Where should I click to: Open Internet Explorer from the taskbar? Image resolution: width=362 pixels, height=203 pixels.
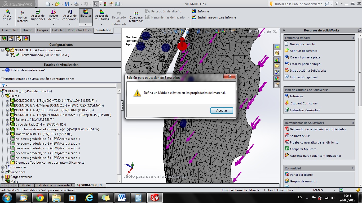point(89,197)
